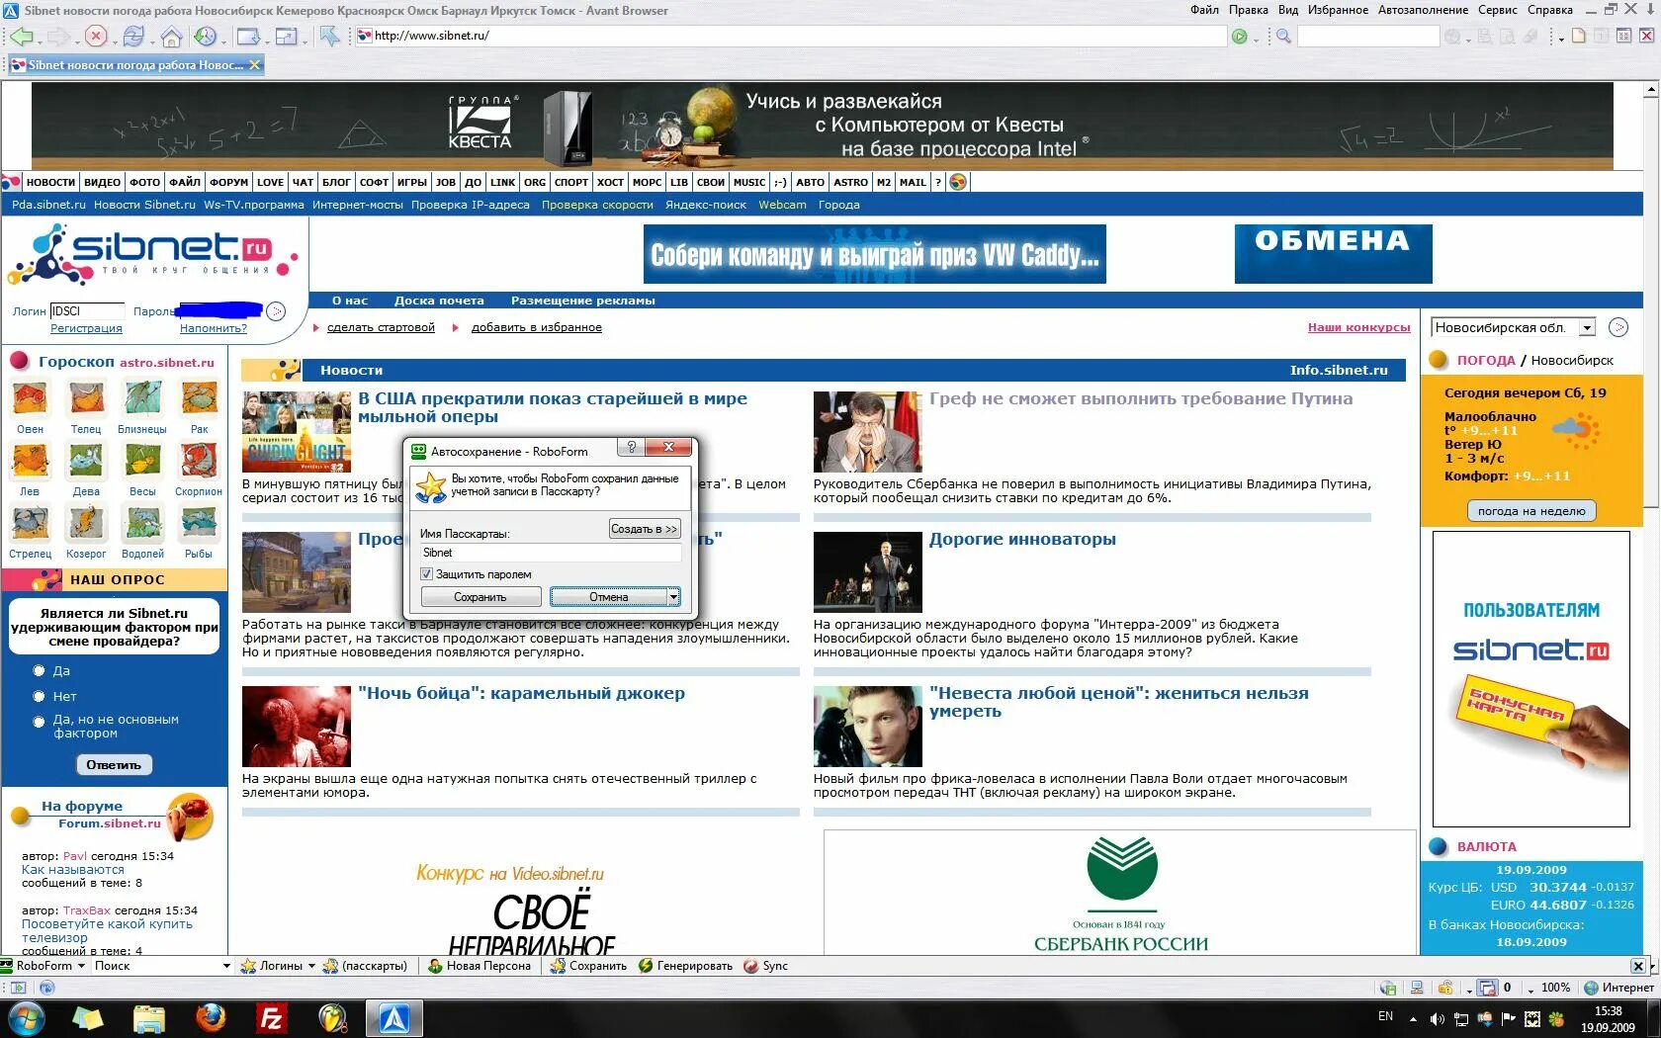This screenshot has height=1038, width=1661.
Task: Click the Логин input field
Action: click(88, 311)
